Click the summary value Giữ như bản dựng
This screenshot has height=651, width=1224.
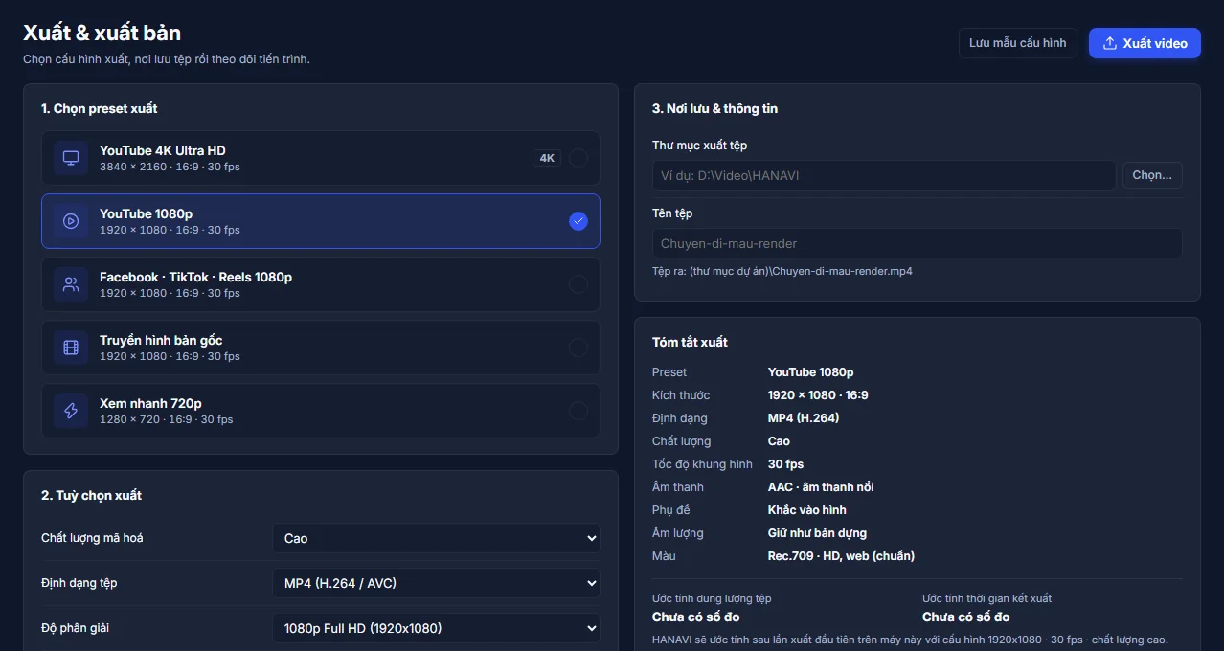pos(817,533)
